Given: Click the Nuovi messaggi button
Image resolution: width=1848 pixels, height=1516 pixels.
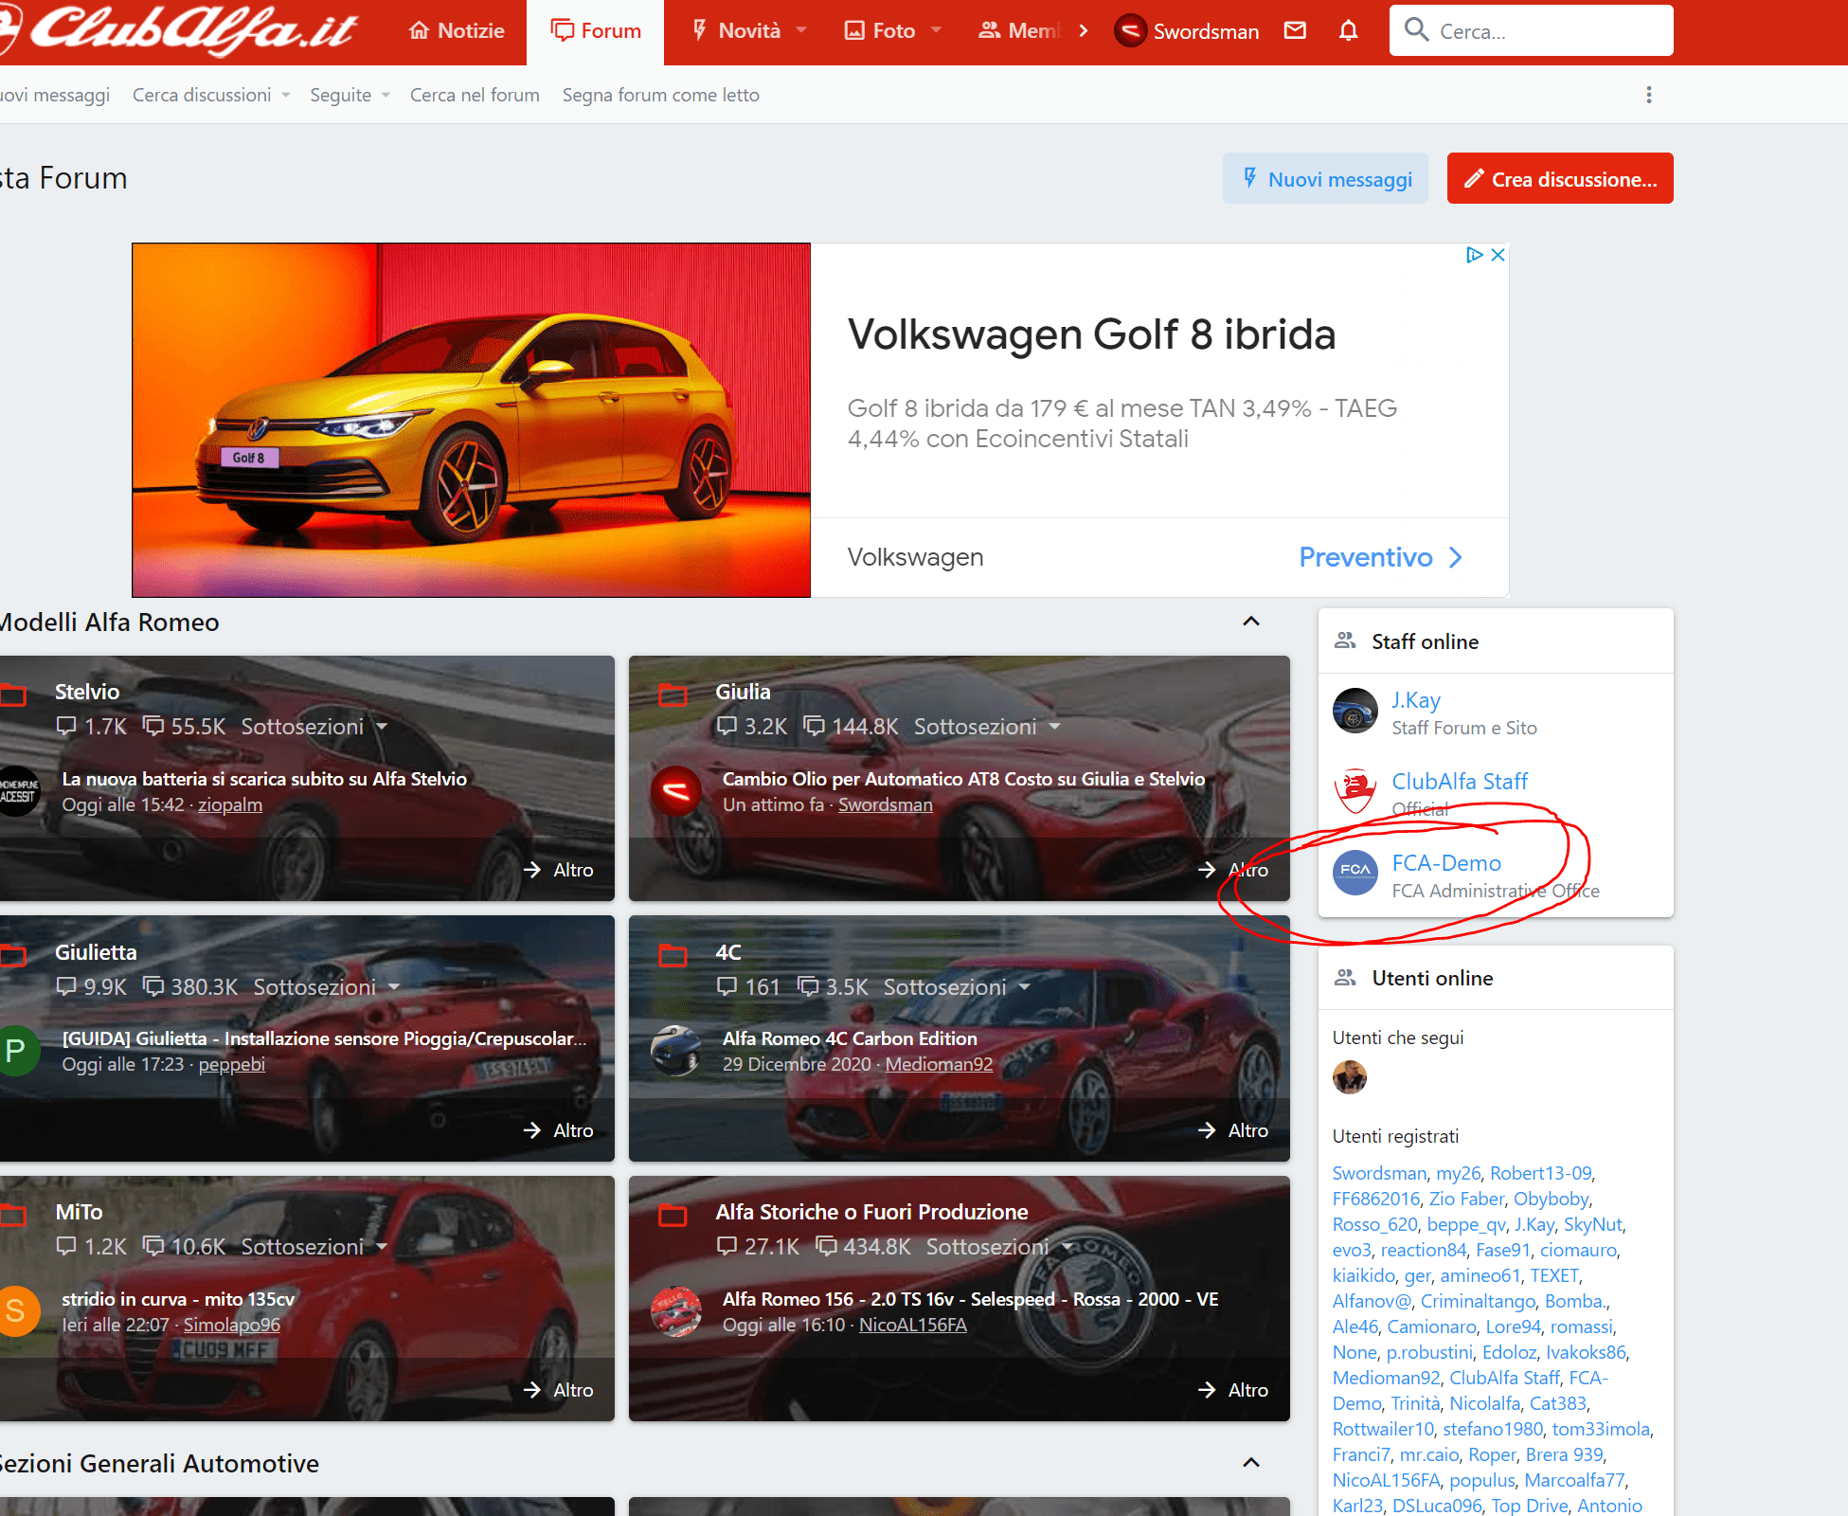Looking at the screenshot, I should click(1326, 178).
